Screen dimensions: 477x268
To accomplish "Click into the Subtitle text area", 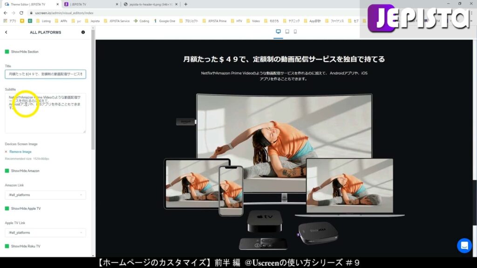I will click(x=45, y=113).
